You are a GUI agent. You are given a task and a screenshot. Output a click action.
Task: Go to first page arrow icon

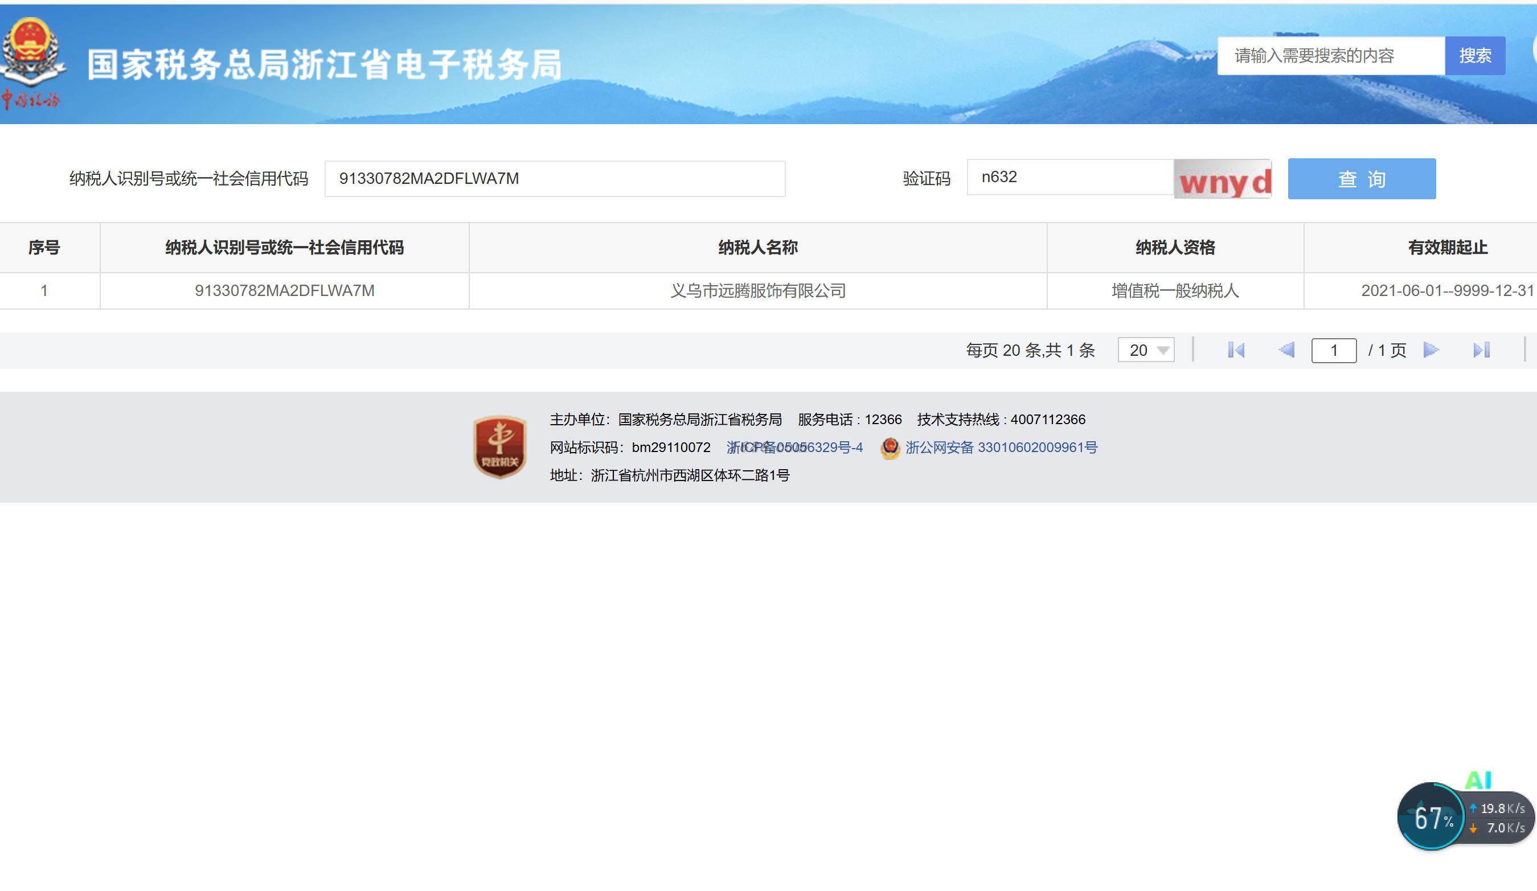click(1236, 350)
